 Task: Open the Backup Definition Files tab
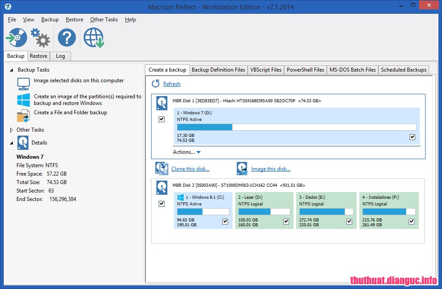(218, 70)
